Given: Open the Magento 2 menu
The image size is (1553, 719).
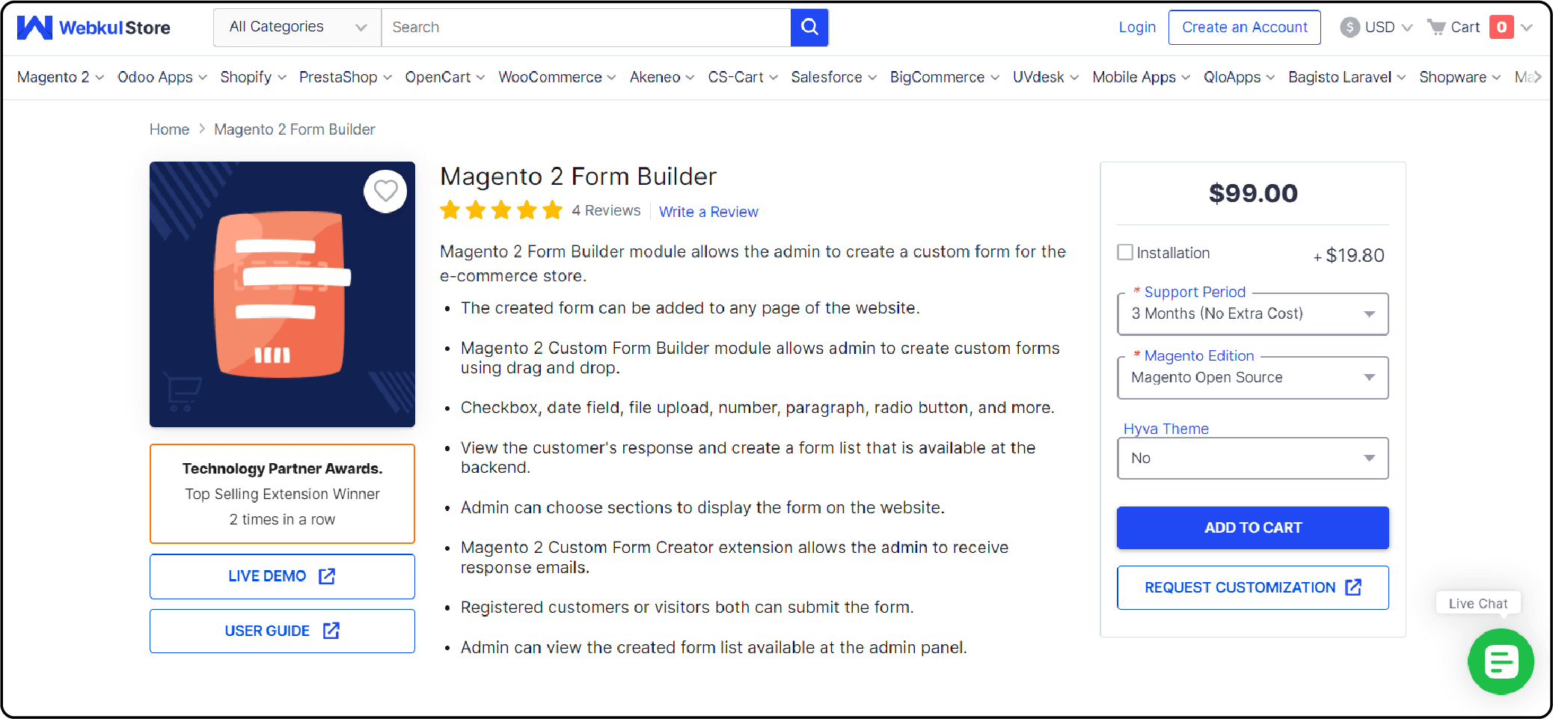Looking at the screenshot, I should pos(61,77).
